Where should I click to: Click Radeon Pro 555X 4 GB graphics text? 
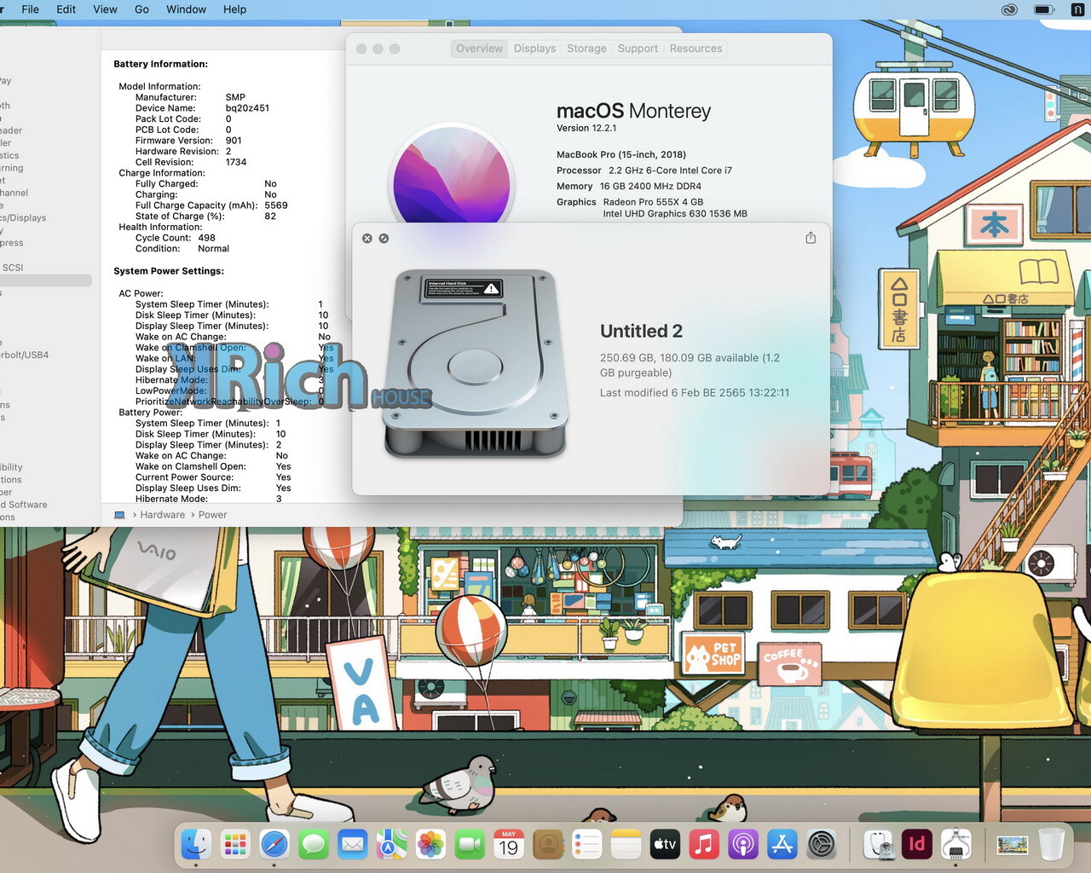click(653, 202)
